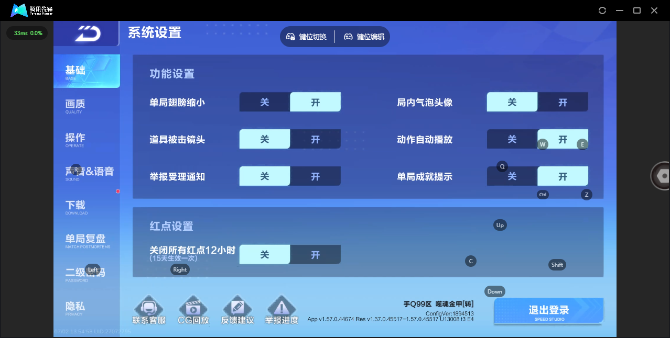Switch to the 操作 operate tab
The width and height of the screenshot is (670, 338).
coord(87,139)
